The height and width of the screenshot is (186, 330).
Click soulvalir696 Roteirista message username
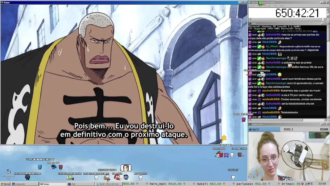[x=271, y=91]
